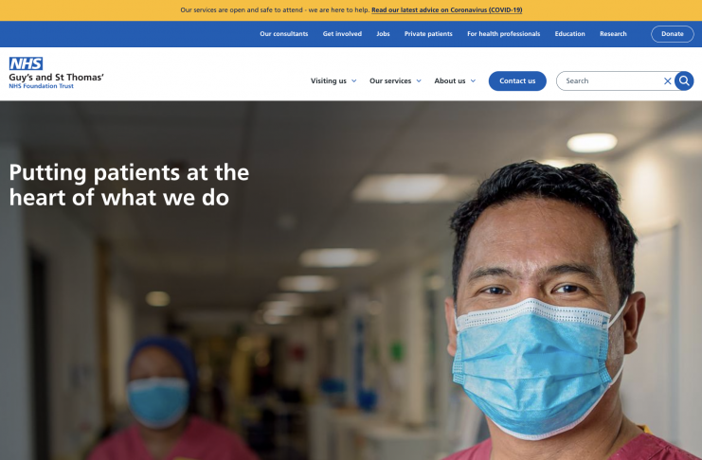Screen dimensions: 702x460
Task: Select the Private patients link
Action: [428, 34]
